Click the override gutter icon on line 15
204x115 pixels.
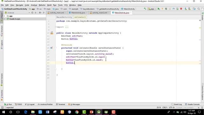click(52, 48)
